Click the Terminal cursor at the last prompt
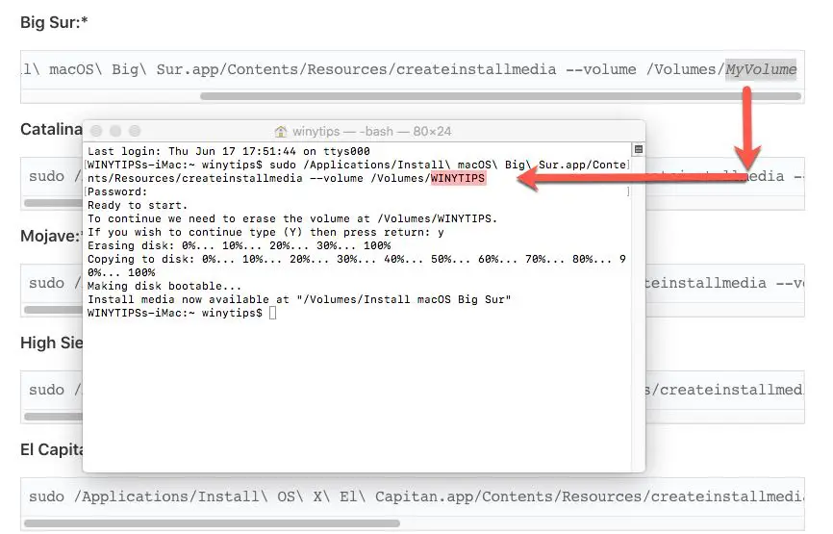 coord(272,313)
